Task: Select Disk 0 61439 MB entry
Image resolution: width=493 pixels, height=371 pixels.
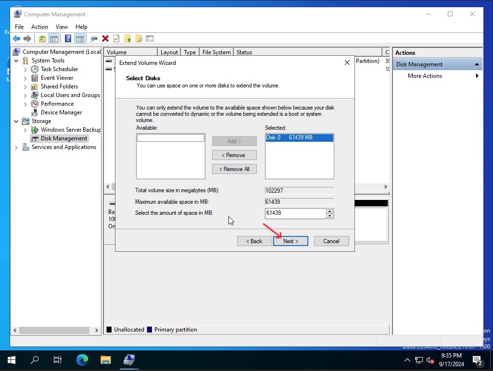Action: coord(299,137)
